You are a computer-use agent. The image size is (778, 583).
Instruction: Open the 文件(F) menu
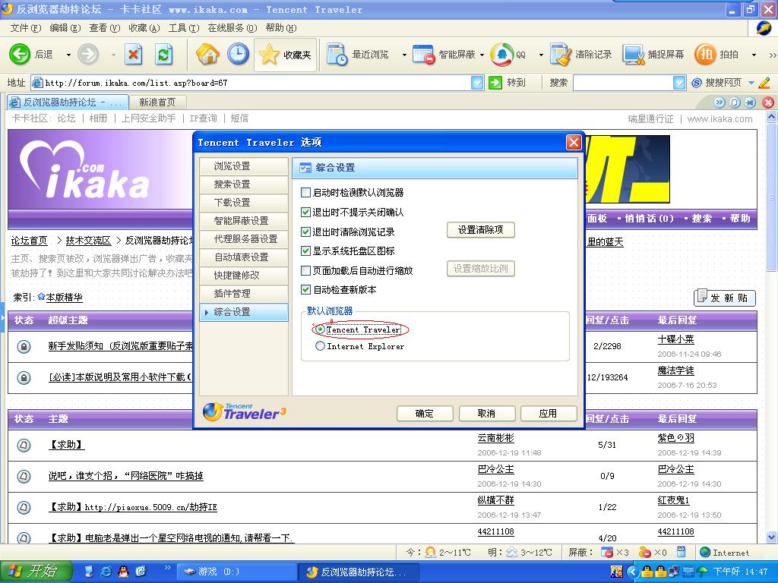coord(25,28)
